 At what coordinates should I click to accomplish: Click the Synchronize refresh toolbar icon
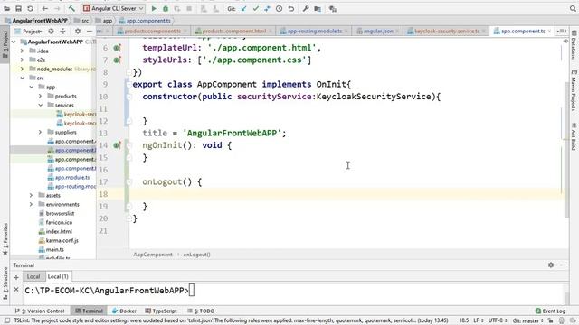click(30, 8)
